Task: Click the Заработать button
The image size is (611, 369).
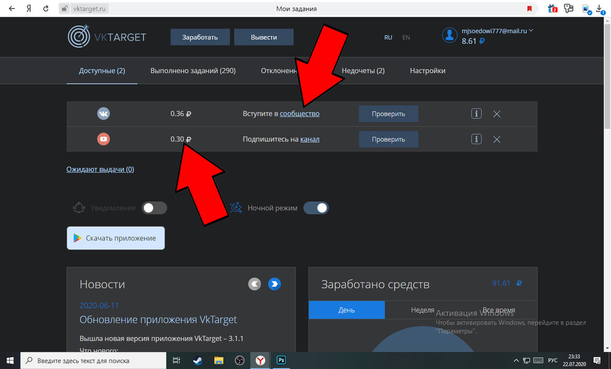Action: coord(200,37)
